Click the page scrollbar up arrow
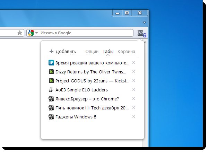This screenshot has width=208, height=152. click(x=145, y=42)
